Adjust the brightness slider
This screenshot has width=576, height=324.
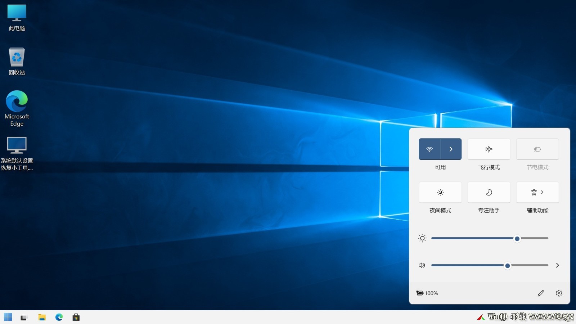click(x=490, y=238)
